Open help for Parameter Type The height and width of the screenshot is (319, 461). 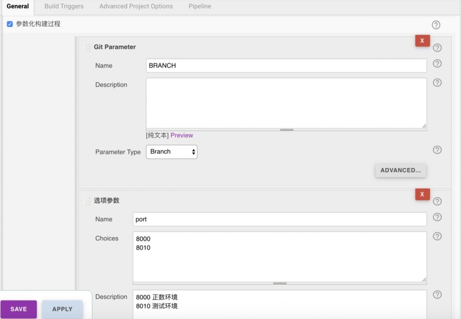(x=437, y=150)
